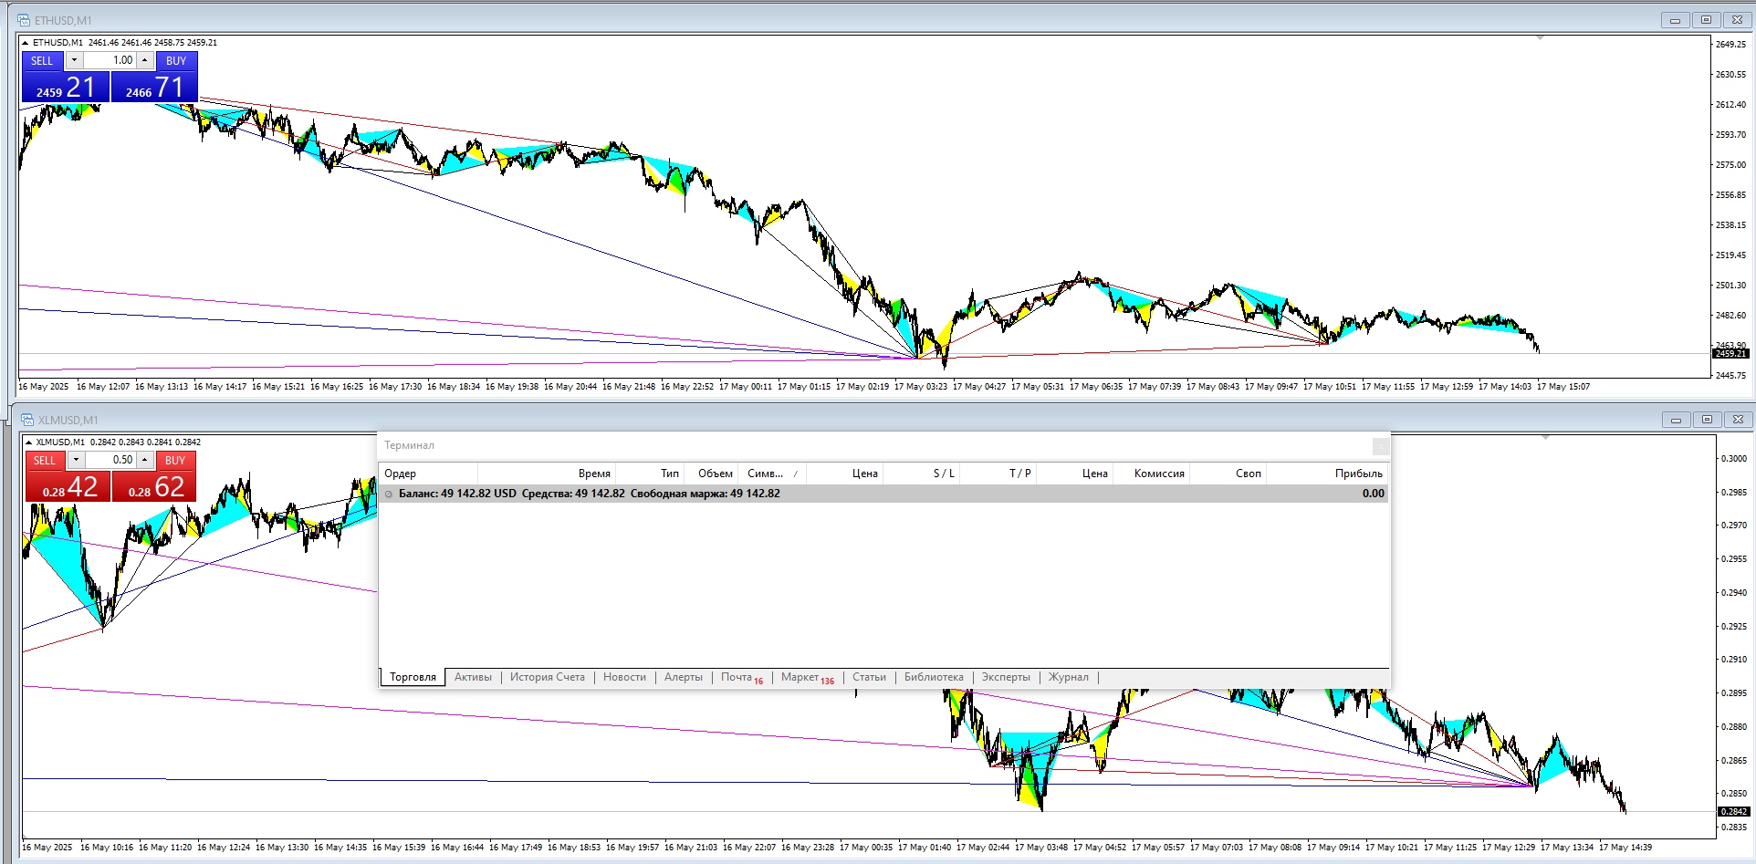Sort by the T / P column header
Image resolution: width=1756 pixels, height=864 pixels.
998,474
